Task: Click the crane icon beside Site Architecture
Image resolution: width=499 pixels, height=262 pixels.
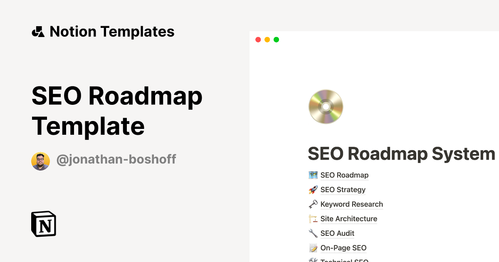Action: tap(313, 219)
